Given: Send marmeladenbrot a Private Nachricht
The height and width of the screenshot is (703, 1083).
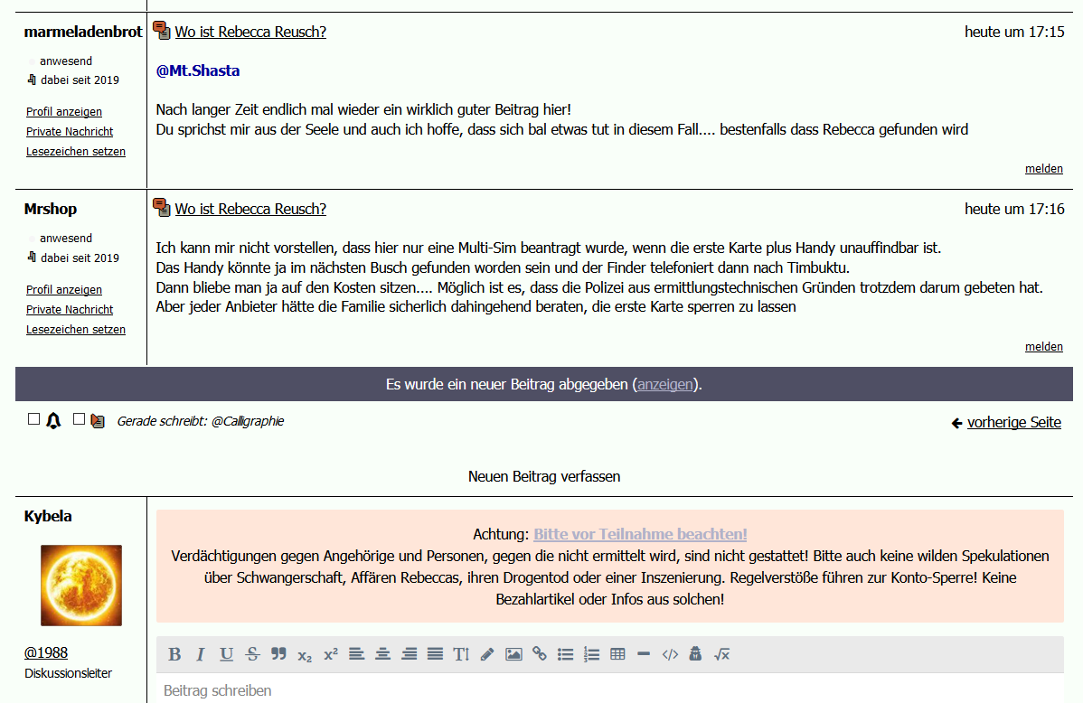Looking at the screenshot, I should click(70, 132).
